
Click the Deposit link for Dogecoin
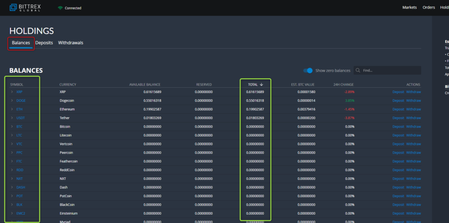398,101
